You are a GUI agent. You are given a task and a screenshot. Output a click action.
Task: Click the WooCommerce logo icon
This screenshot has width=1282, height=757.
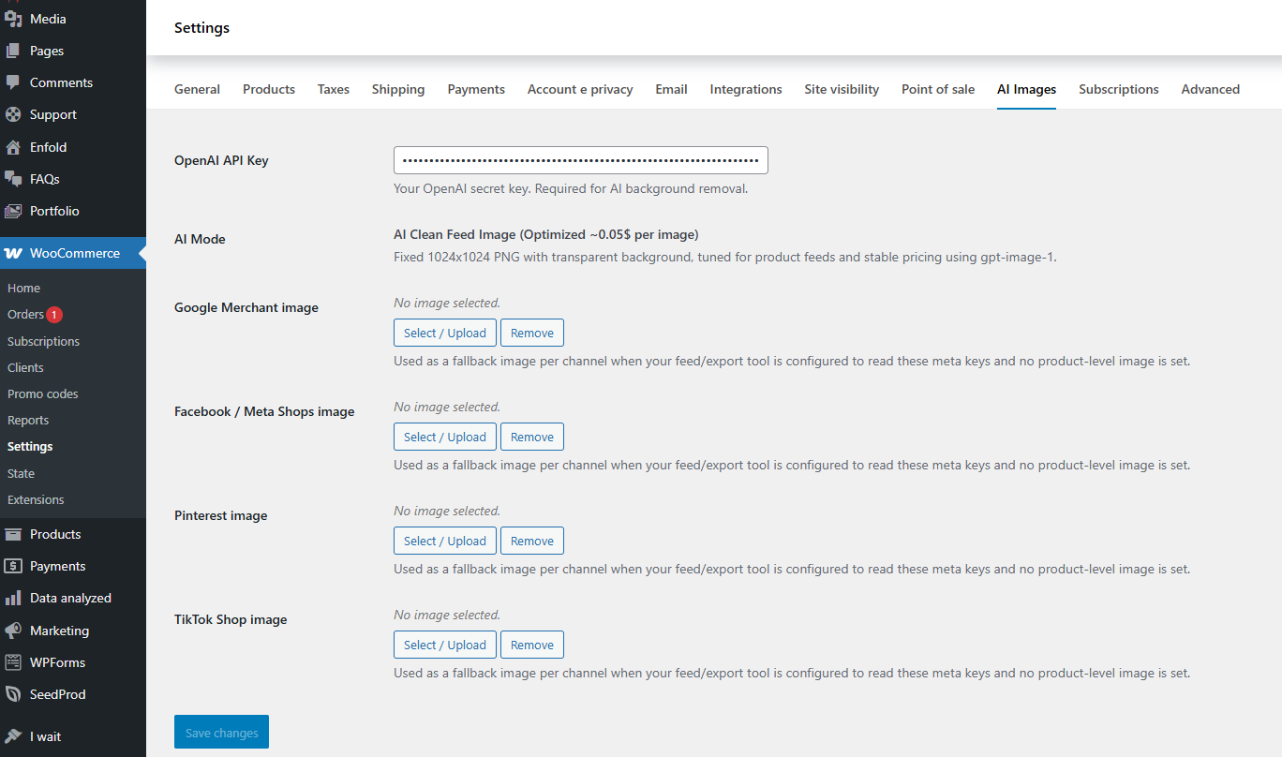click(13, 253)
